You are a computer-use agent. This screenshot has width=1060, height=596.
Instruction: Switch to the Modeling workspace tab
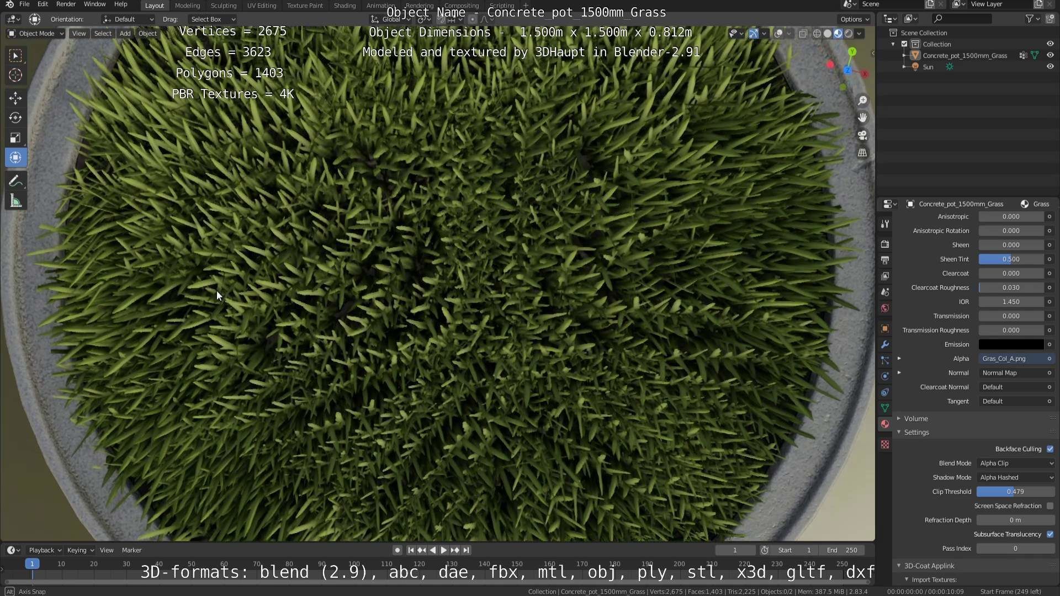(x=187, y=6)
